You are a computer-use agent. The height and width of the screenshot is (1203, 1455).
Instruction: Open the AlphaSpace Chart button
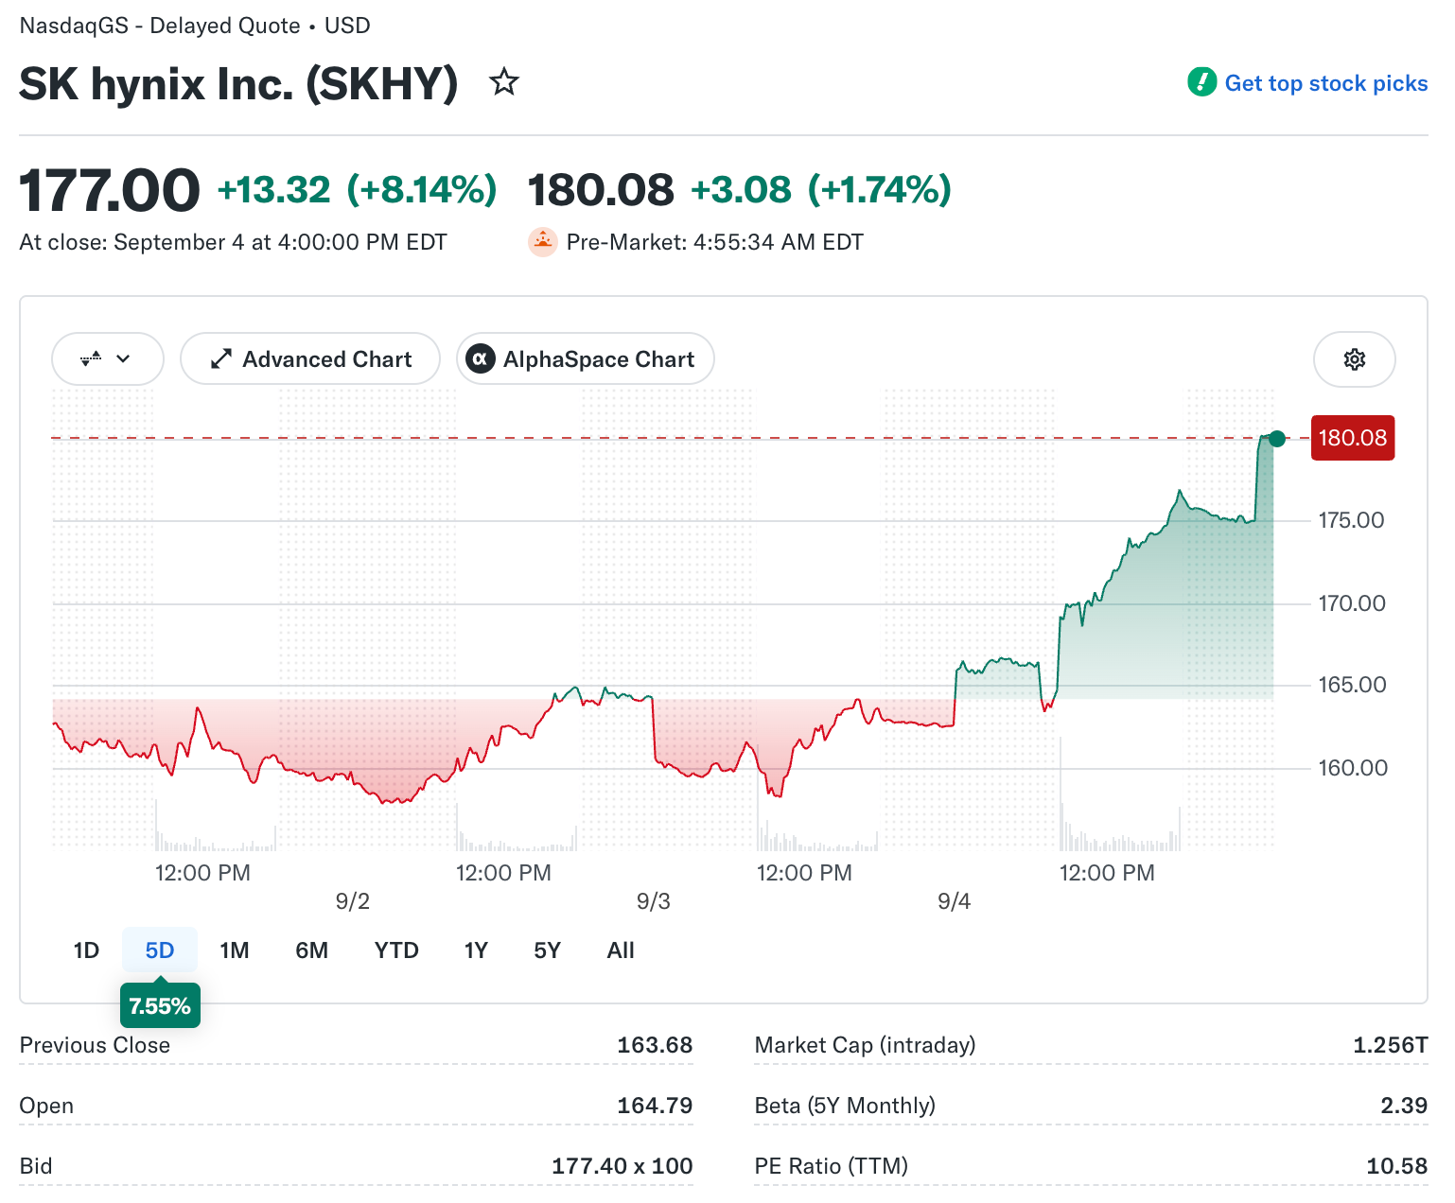tap(586, 359)
